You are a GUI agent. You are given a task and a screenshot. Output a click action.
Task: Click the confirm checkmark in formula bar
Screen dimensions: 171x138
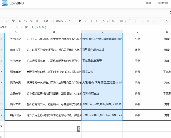(22, 27)
